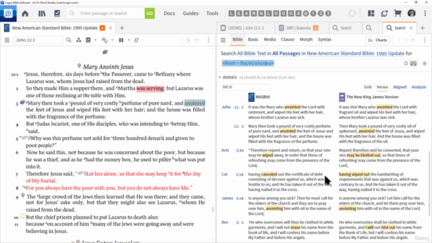Open the search panel kebab menu

[x=425, y=40]
